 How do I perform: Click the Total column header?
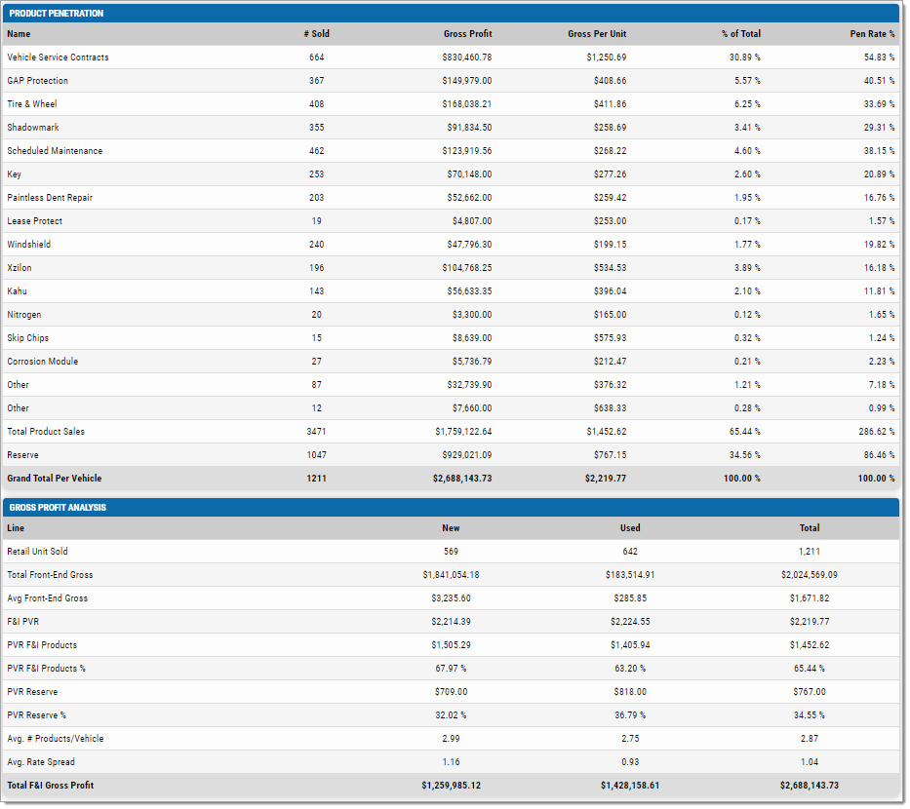tap(810, 528)
